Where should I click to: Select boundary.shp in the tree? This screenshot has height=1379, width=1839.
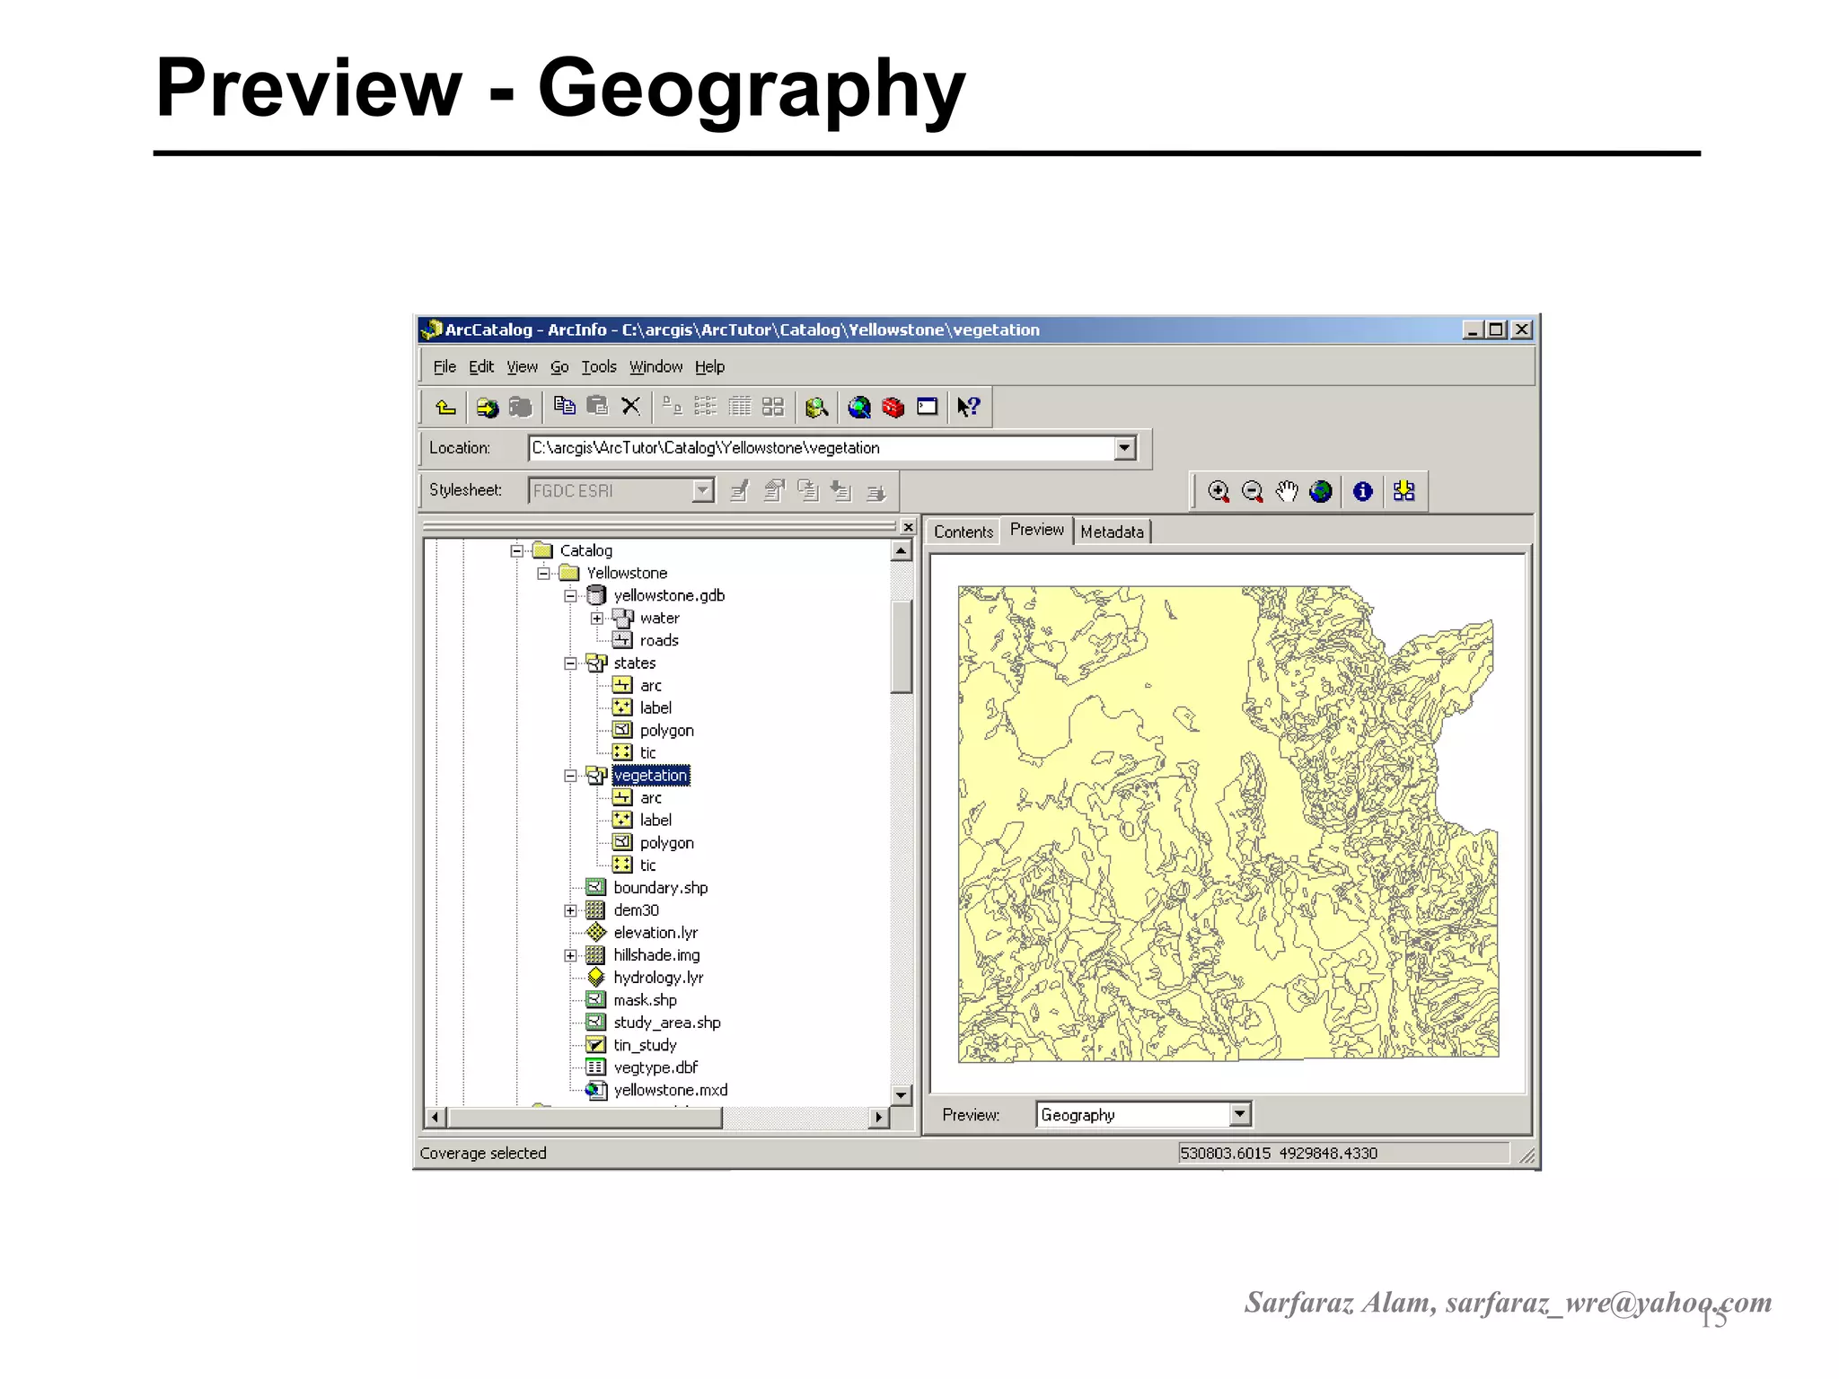660,888
